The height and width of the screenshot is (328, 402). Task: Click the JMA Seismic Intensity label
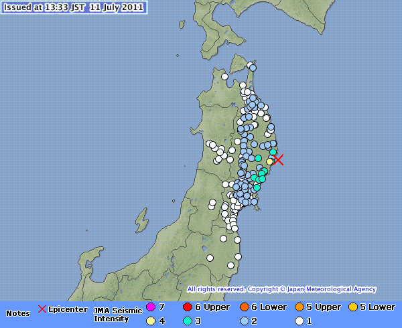(117, 313)
